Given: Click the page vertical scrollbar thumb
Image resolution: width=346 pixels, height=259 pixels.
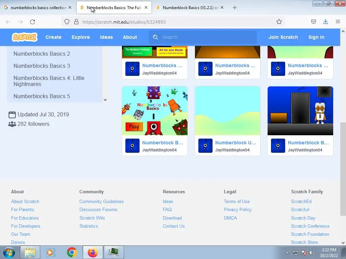Looking at the screenshot, I should pyautogui.click(x=343, y=169).
